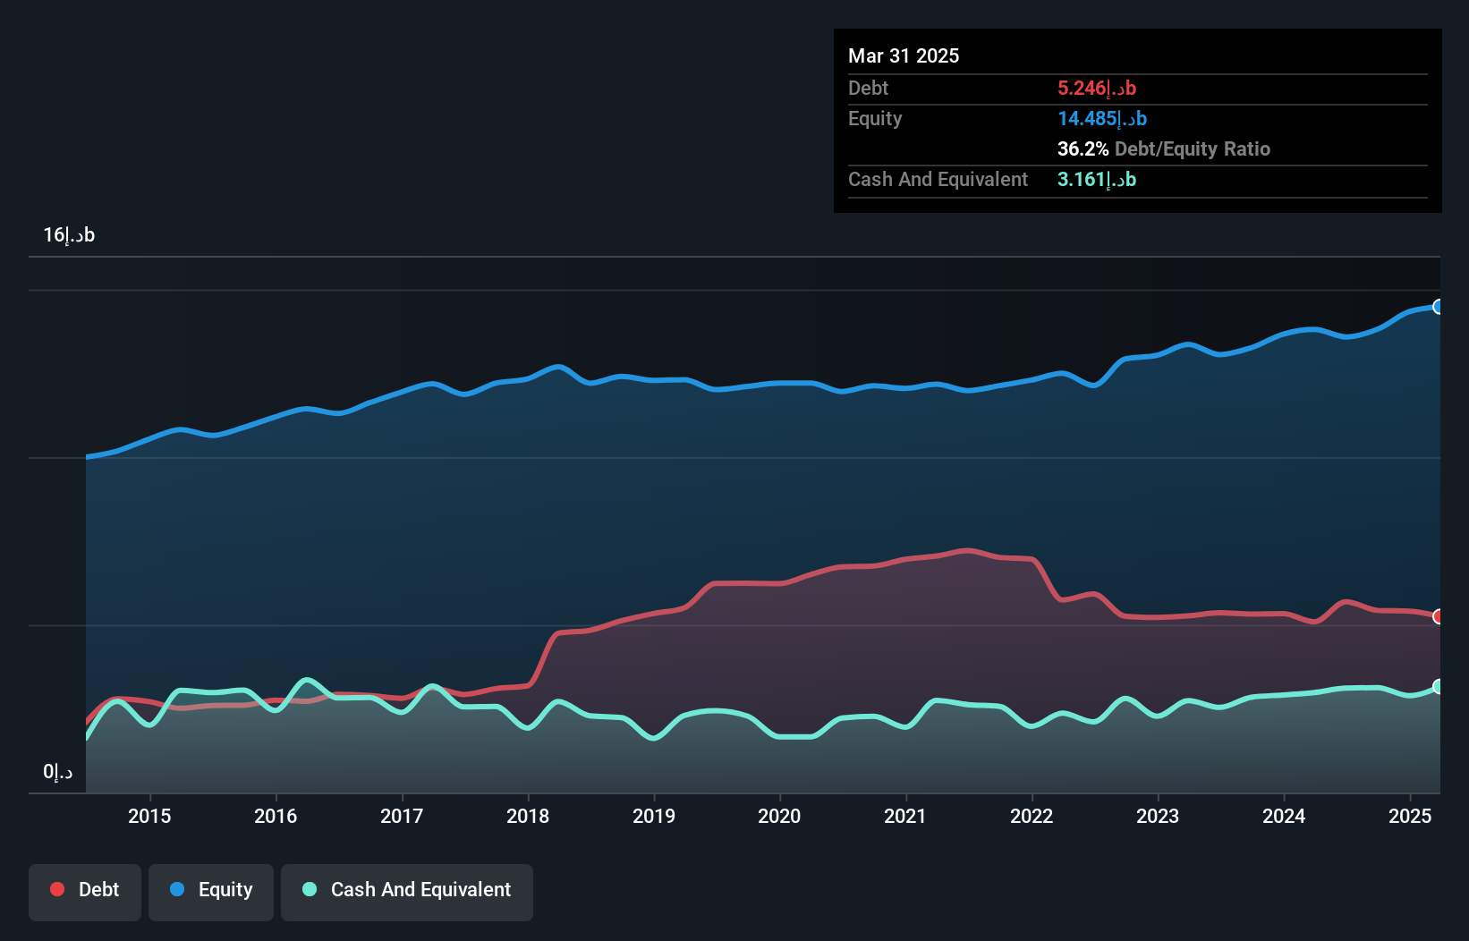Screen dimensions: 1469x941
Task: Click teal dot in Cash legend
Action: (310, 889)
